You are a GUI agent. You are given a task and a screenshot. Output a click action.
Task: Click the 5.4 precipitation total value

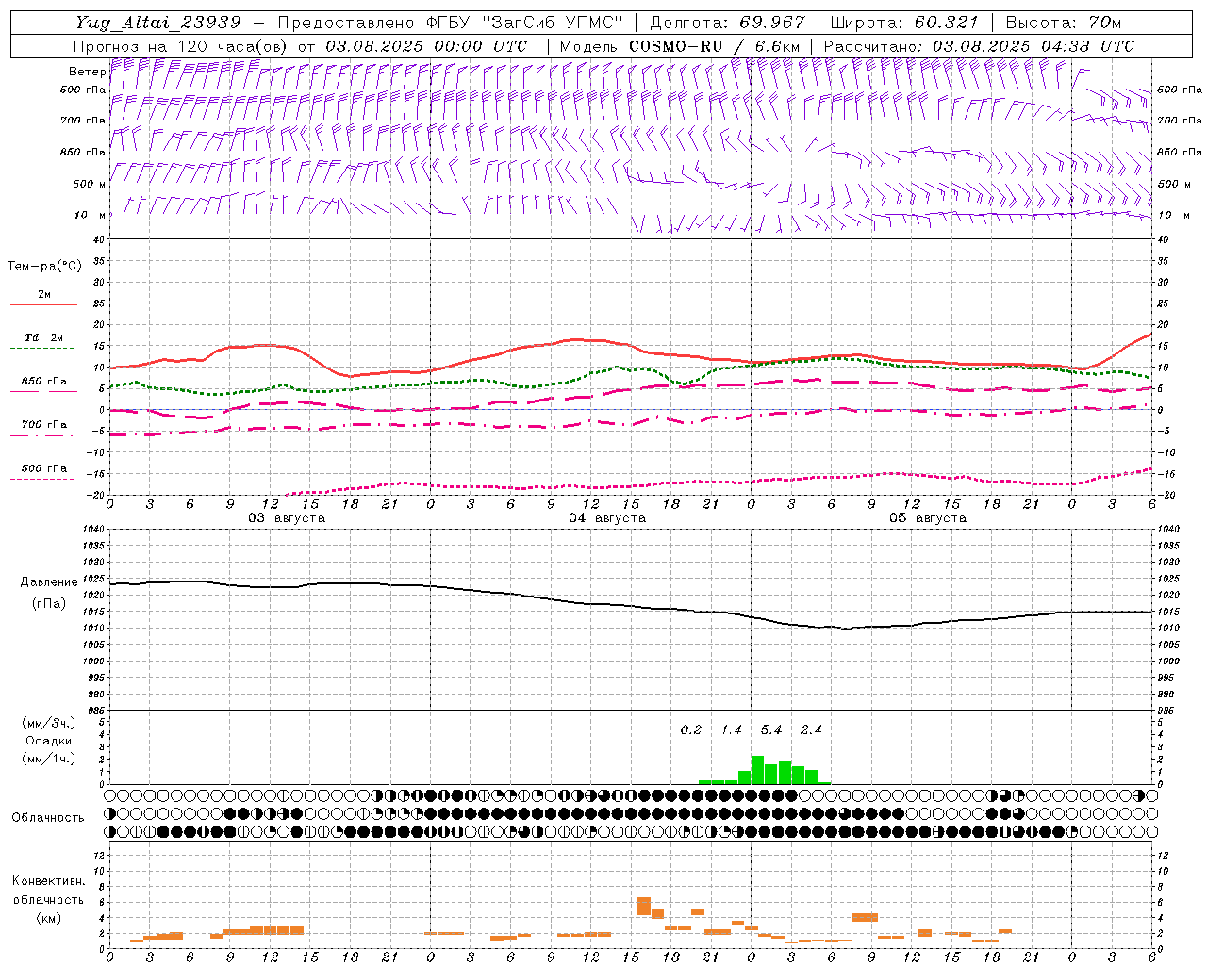tap(771, 729)
